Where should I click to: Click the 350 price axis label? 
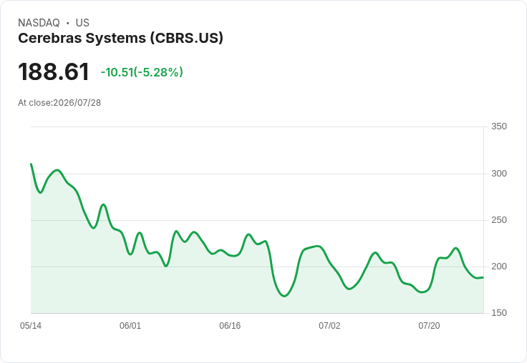(499, 126)
